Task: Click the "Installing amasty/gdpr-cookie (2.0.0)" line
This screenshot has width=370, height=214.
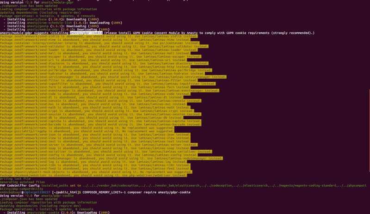Action: click(56, 212)
